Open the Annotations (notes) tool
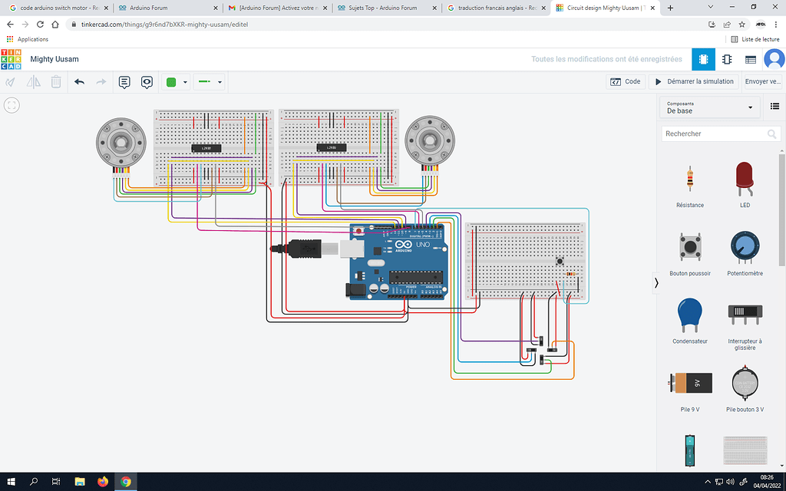786x491 pixels. 124,81
